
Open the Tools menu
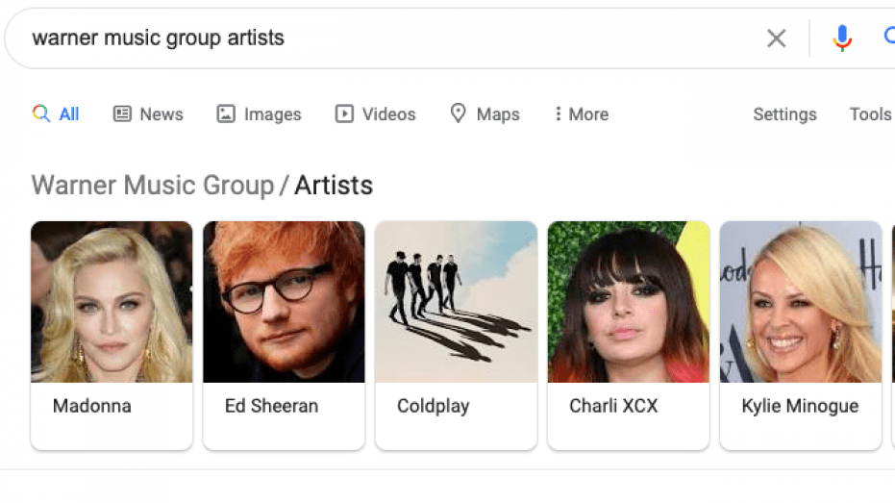[x=870, y=114]
